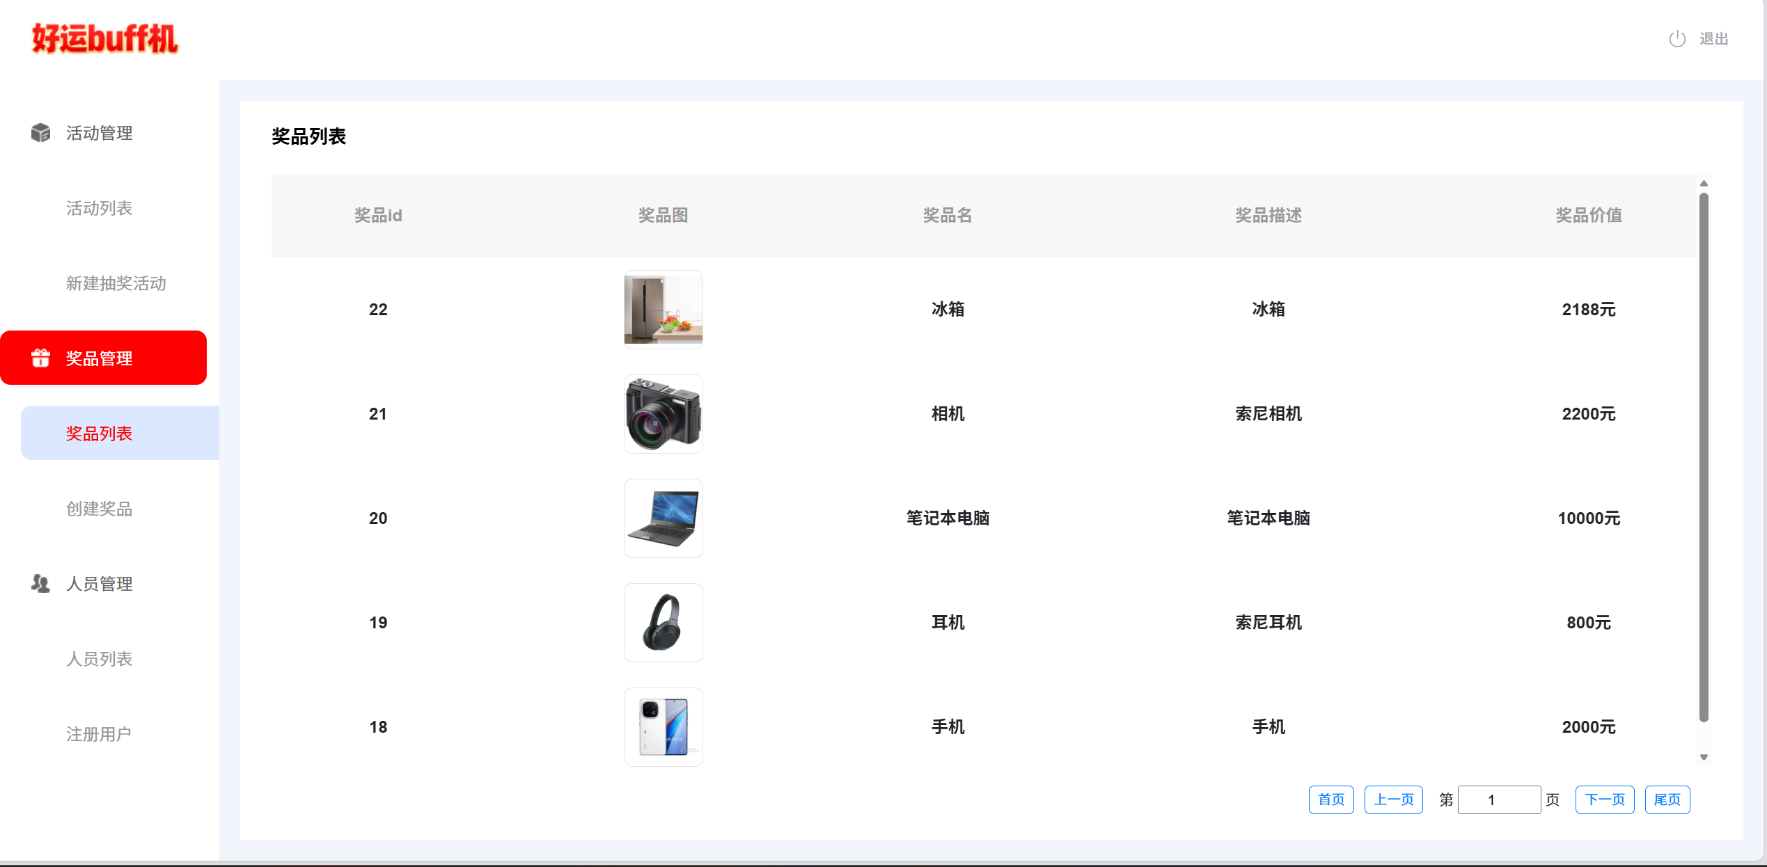Go to 新建抽奖活动 in the sidebar
Image resolution: width=1767 pixels, height=867 pixels.
116,283
